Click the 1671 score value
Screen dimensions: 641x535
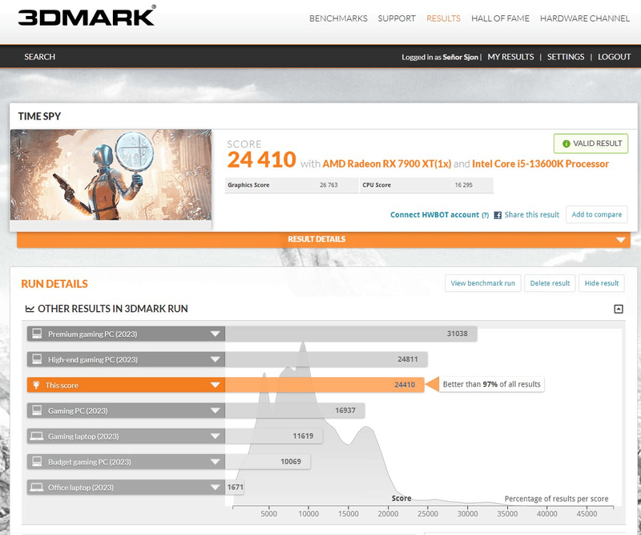235,487
